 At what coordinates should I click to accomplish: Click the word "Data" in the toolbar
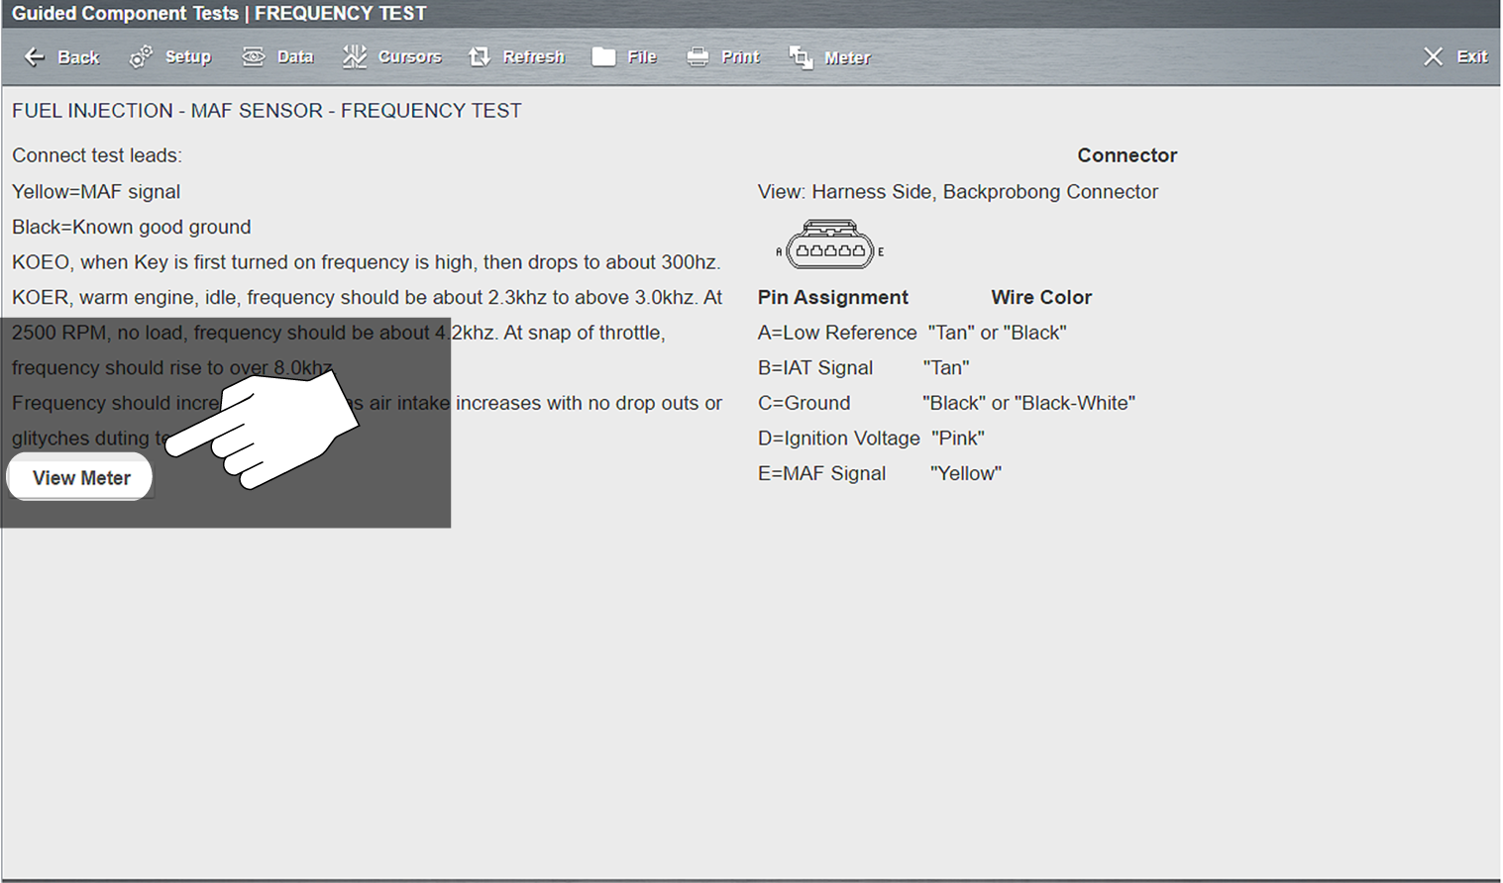click(295, 57)
